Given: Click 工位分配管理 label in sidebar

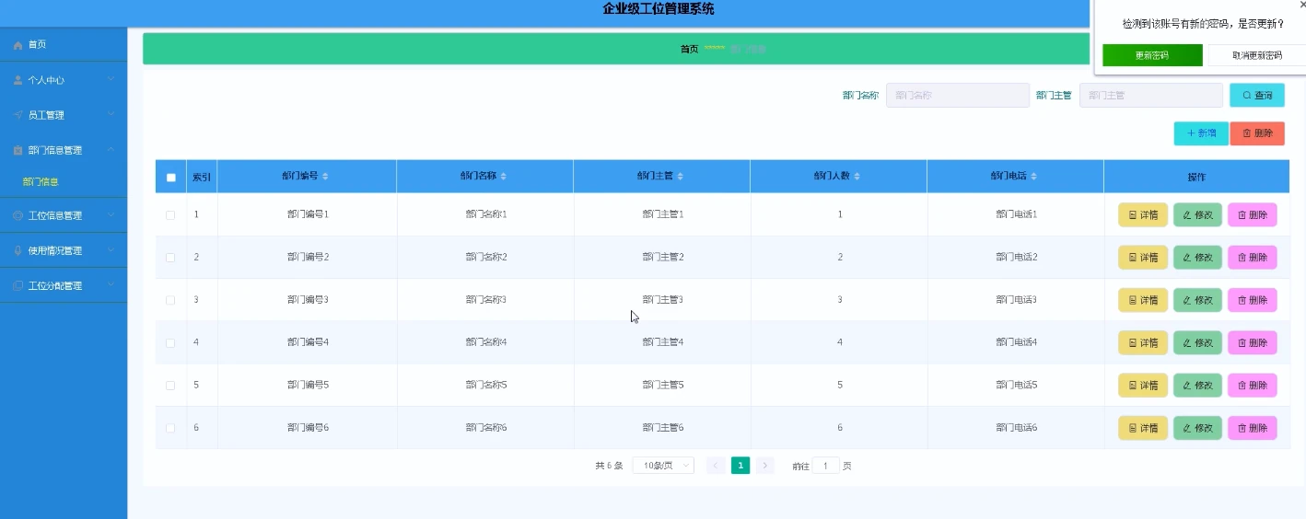Looking at the screenshot, I should pos(55,285).
